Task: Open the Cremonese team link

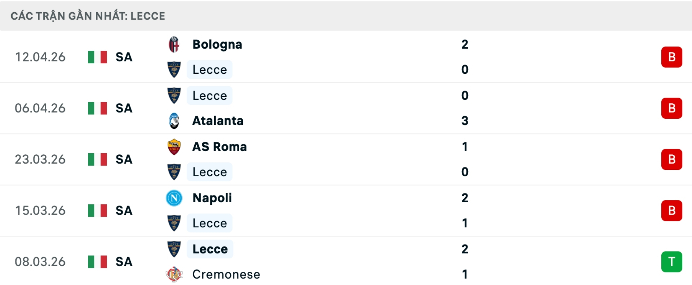Action: point(226,275)
